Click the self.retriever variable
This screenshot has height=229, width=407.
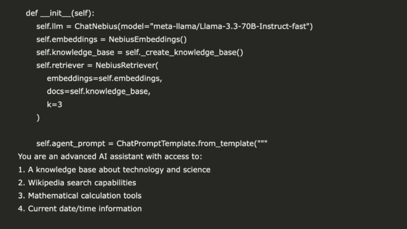[60, 65]
